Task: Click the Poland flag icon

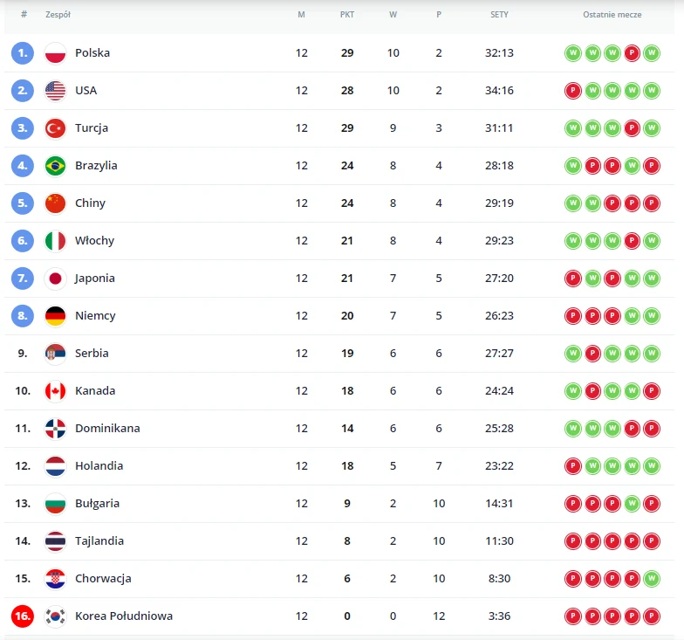Action: click(55, 53)
